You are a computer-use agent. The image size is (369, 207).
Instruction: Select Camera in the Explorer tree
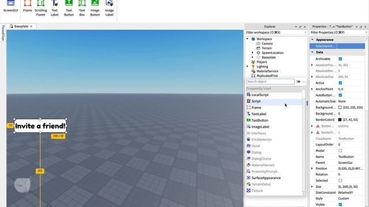pos(267,44)
